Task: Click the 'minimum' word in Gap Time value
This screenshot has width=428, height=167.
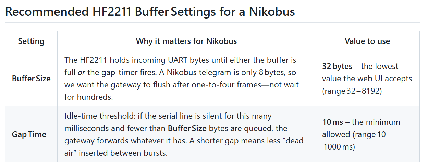Action: click(383, 122)
